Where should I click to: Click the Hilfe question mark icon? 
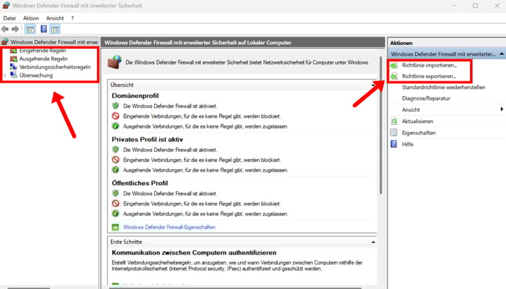click(x=393, y=144)
